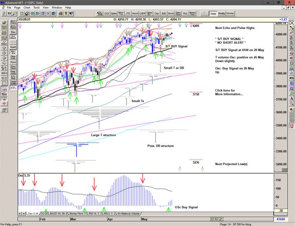Open the Tools menu
The image size is (295, 226).
click(37, 8)
